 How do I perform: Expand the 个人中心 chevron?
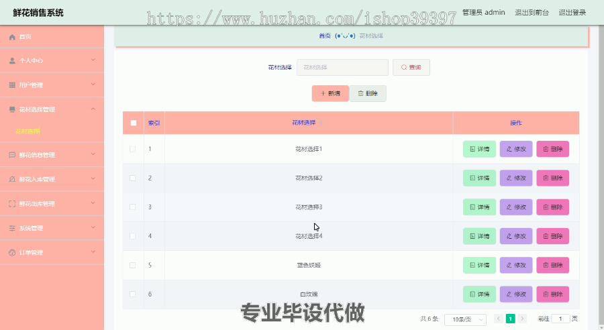(93, 60)
